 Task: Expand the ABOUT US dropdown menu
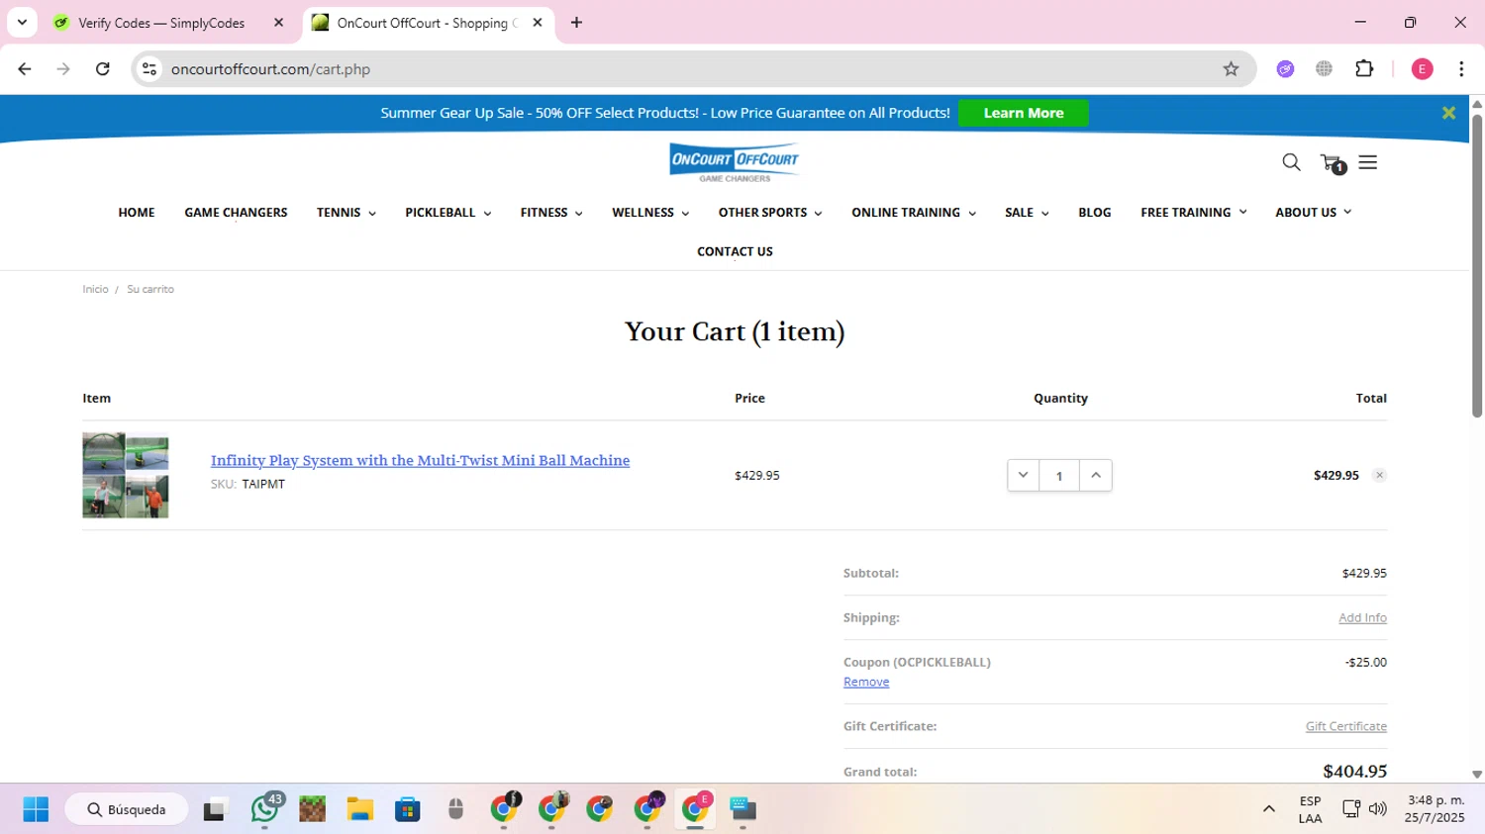tap(1313, 213)
